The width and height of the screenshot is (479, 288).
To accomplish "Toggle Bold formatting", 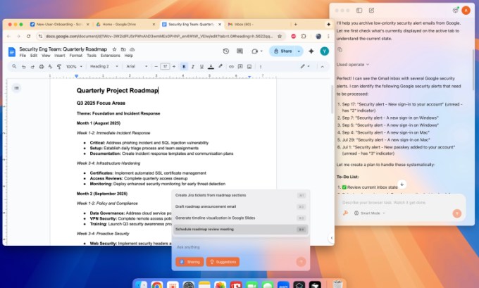I will point(184,67).
